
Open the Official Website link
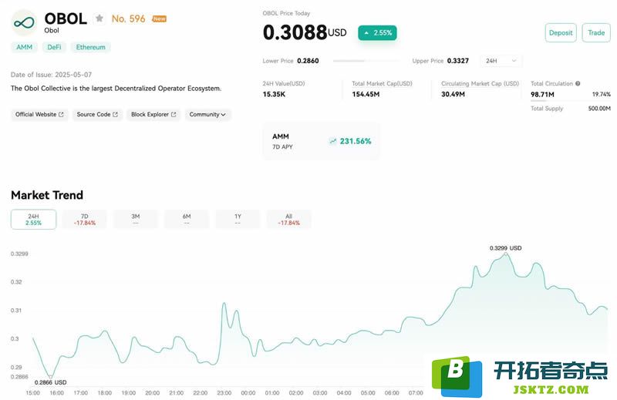(x=39, y=115)
